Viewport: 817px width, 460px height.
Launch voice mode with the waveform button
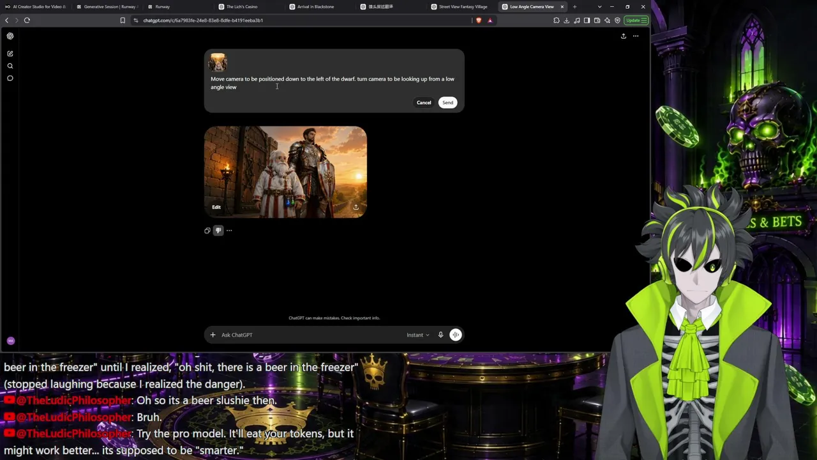tap(456, 335)
